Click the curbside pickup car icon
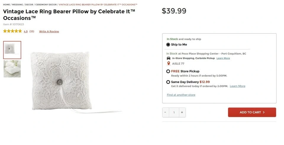284x145 pixels. (169, 58)
